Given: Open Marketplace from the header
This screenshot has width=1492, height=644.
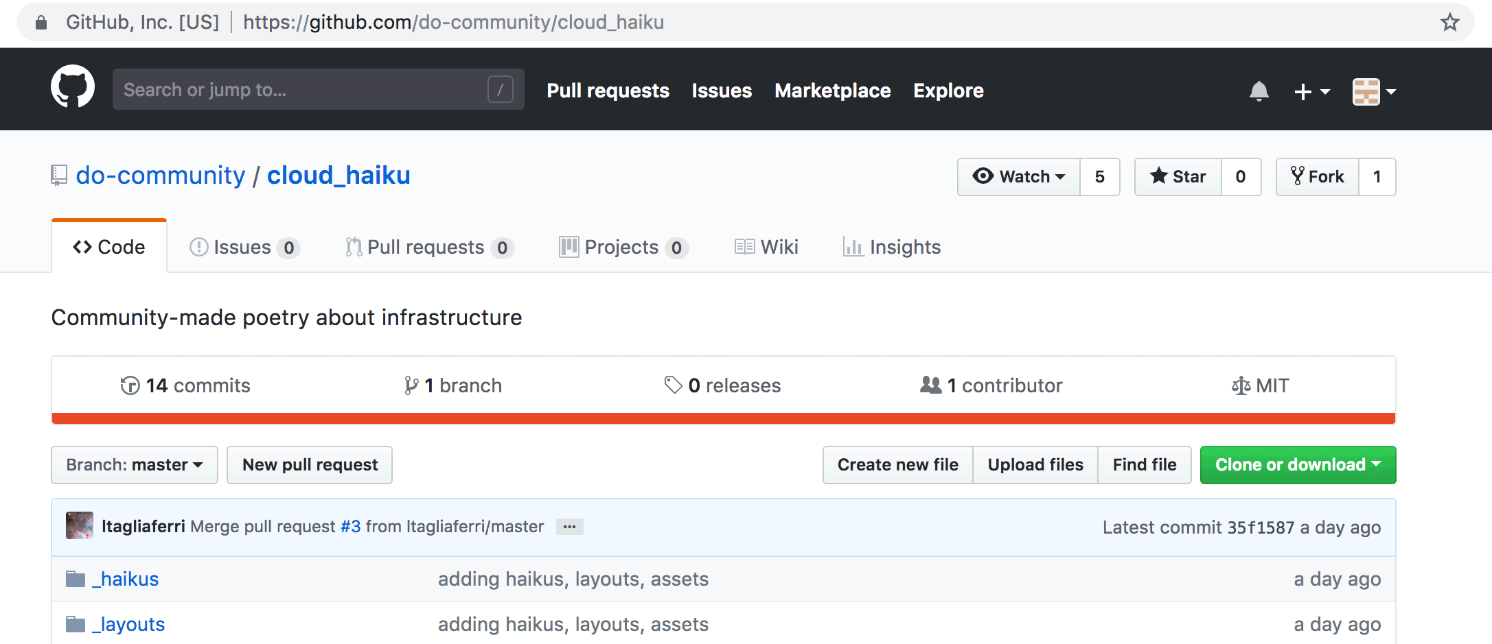Looking at the screenshot, I should [832, 91].
